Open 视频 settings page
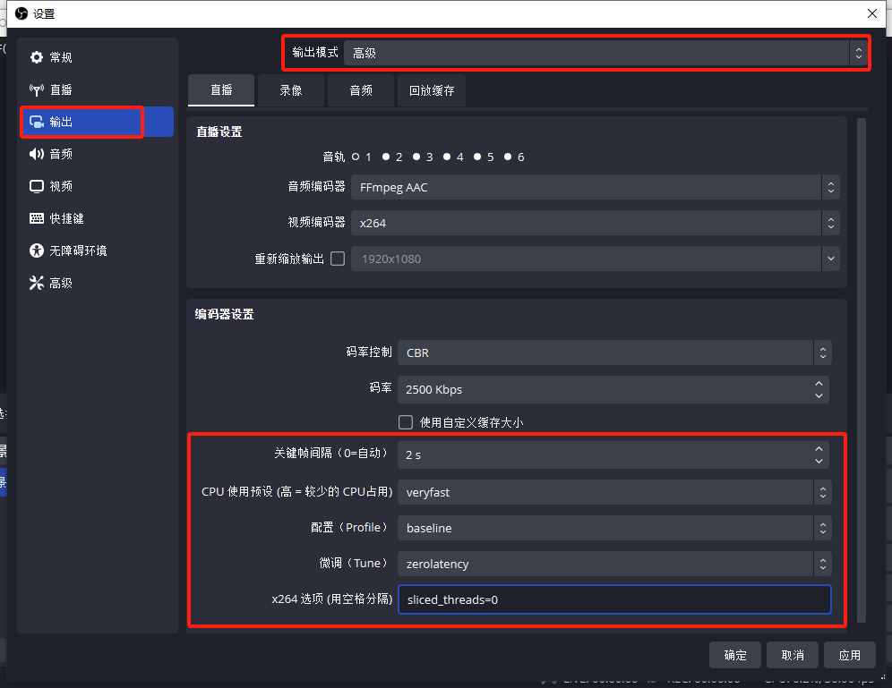 point(97,186)
